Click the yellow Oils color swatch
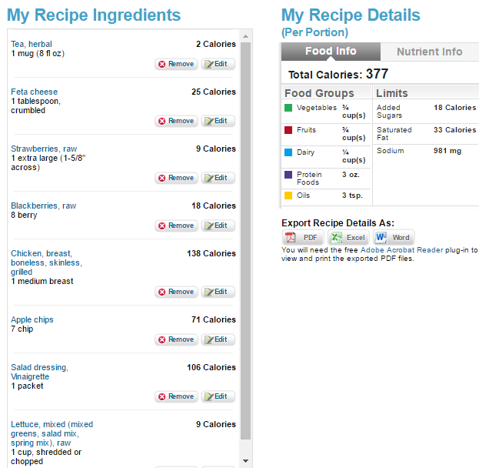This screenshot has width=479, height=468. (288, 196)
